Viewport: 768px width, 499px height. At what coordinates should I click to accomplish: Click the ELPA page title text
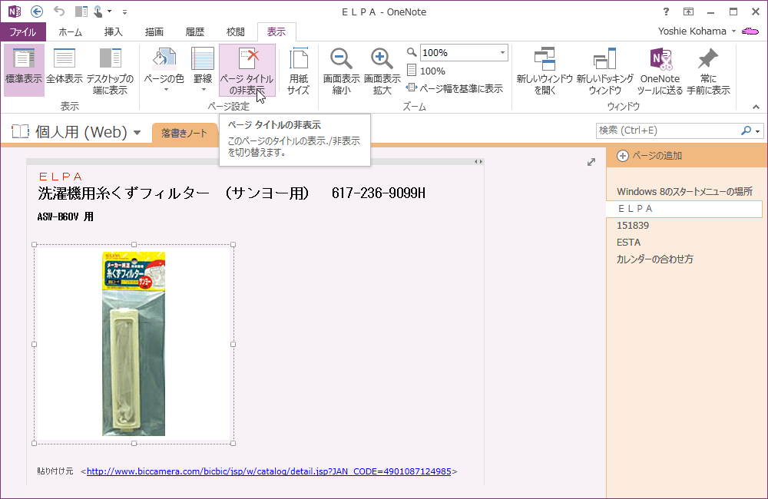coord(61,177)
